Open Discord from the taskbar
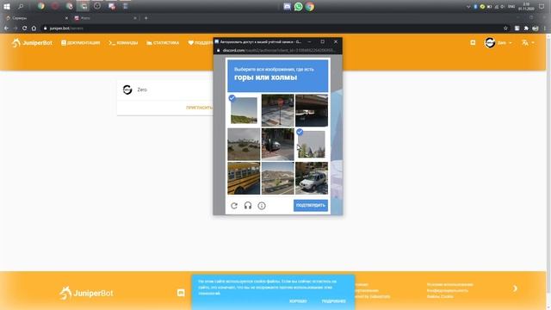This screenshot has height=310, width=551. coord(287,6)
